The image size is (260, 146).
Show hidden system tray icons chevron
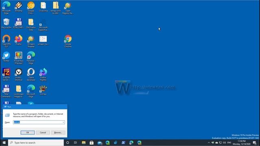point(209,142)
